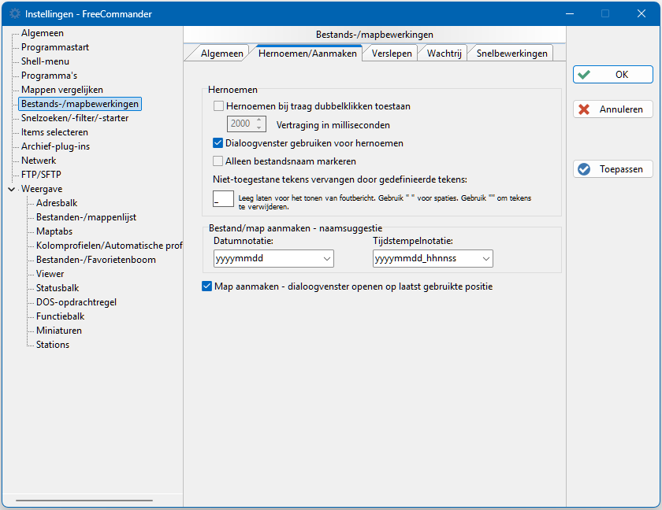Screen dimensions: 662x510
Task: Select DOS-opdrachtregel in the tree
Action: [x=76, y=302]
